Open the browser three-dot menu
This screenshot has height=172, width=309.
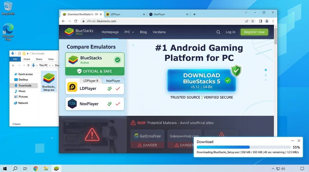pos(273,21)
